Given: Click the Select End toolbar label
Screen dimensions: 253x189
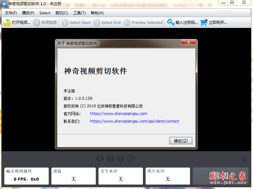Looking at the screenshot, I should (x=111, y=23).
